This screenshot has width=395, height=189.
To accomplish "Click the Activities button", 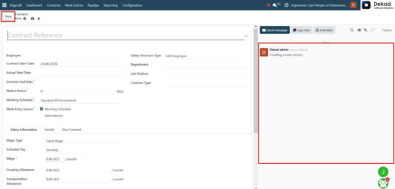I will [x=324, y=30].
